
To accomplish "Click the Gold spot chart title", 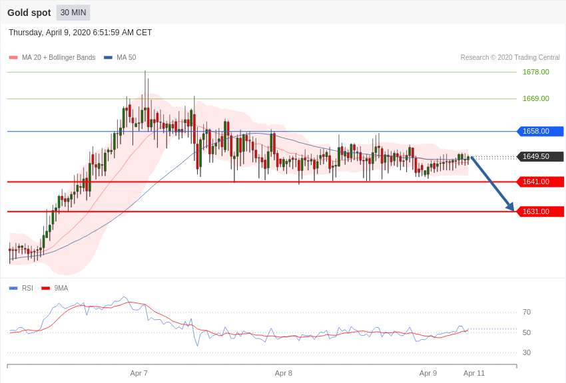I will pyautogui.click(x=29, y=13).
